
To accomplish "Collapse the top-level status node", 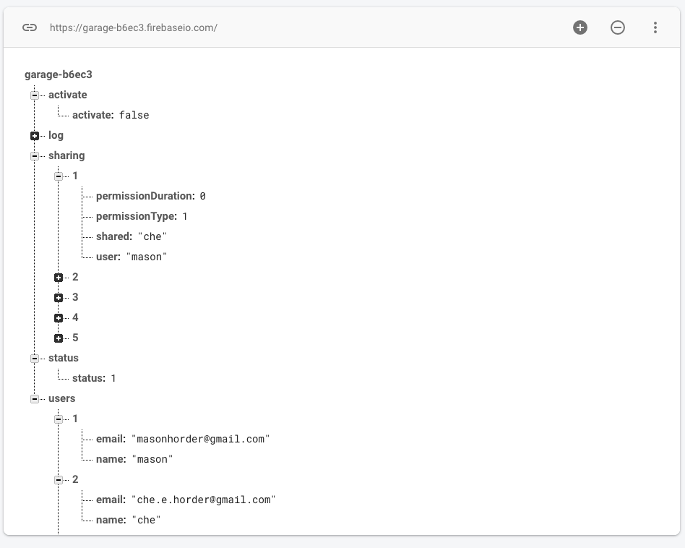I will coord(35,359).
